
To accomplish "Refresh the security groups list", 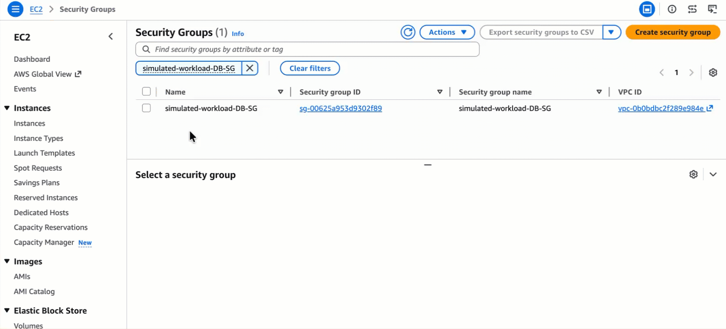I will [408, 32].
